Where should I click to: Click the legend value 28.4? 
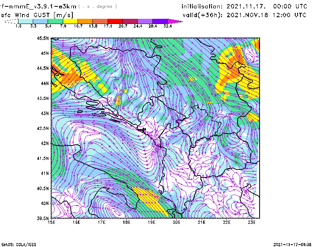pos(153,26)
